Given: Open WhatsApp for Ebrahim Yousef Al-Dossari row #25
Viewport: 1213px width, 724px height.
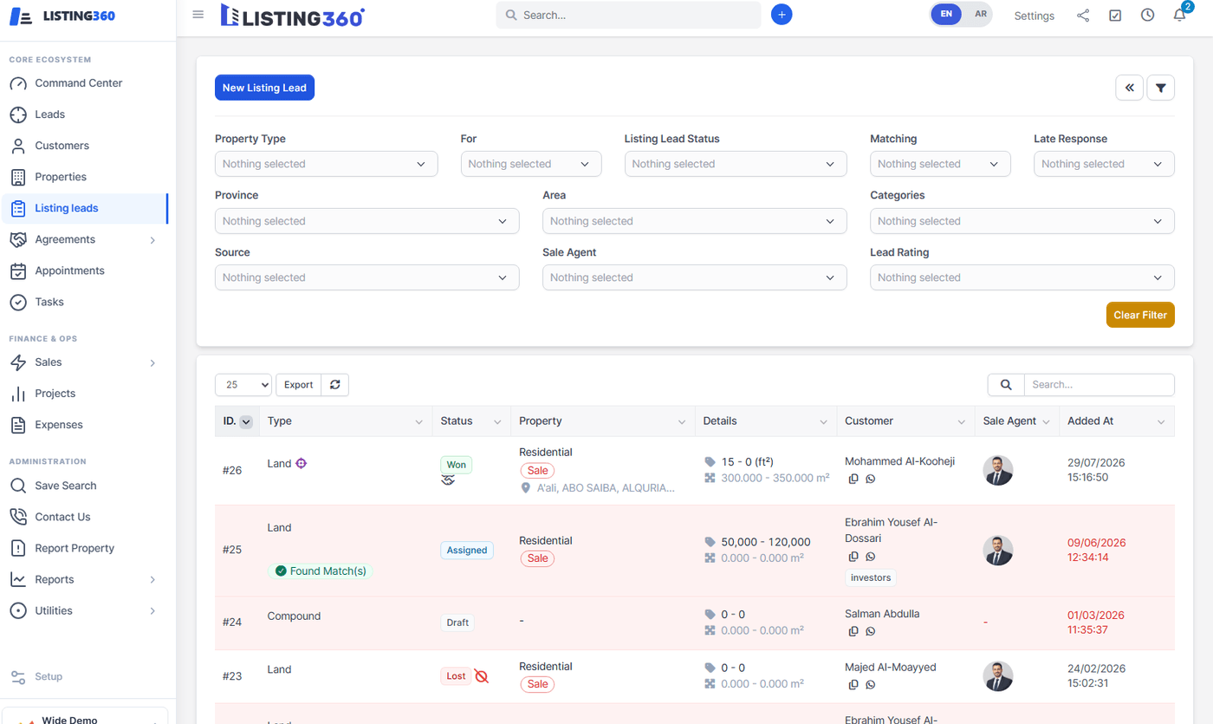Looking at the screenshot, I should 871,557.
